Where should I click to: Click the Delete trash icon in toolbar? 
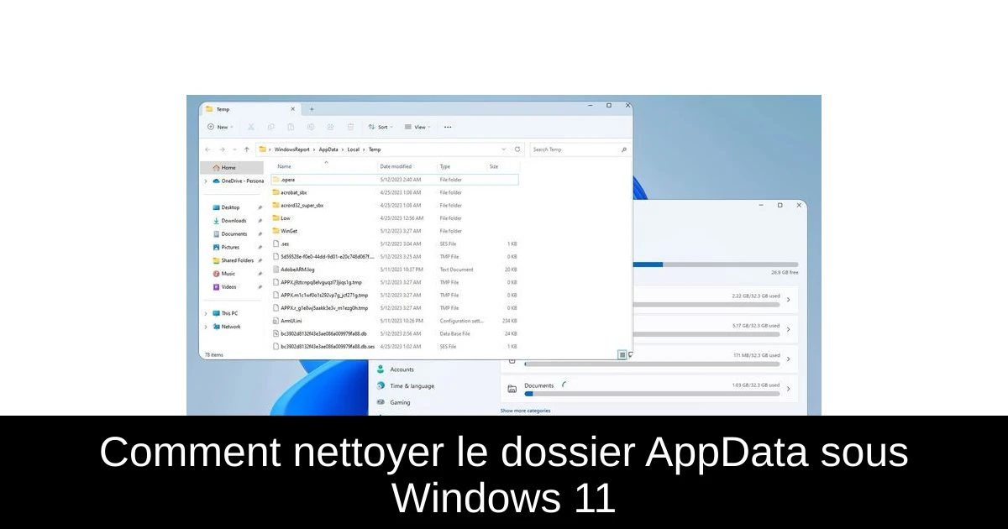click(x=350, y=127)
